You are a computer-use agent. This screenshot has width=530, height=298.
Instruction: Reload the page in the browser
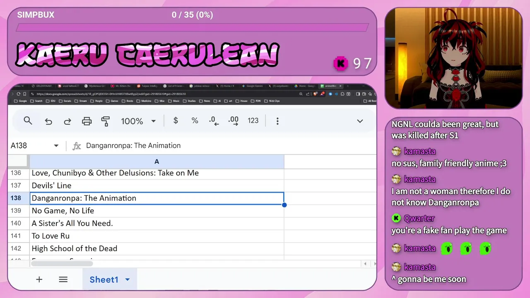18,94
